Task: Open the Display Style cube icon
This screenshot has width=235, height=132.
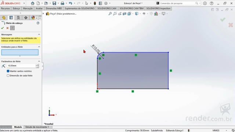Action: (137, 14)
